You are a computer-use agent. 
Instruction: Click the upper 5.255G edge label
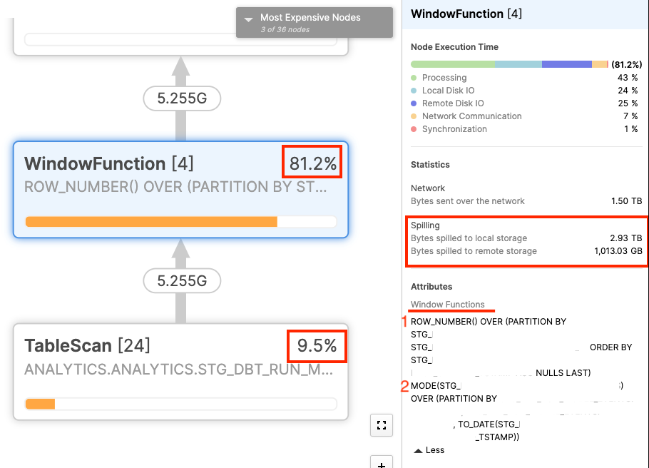tap(182, 98)
